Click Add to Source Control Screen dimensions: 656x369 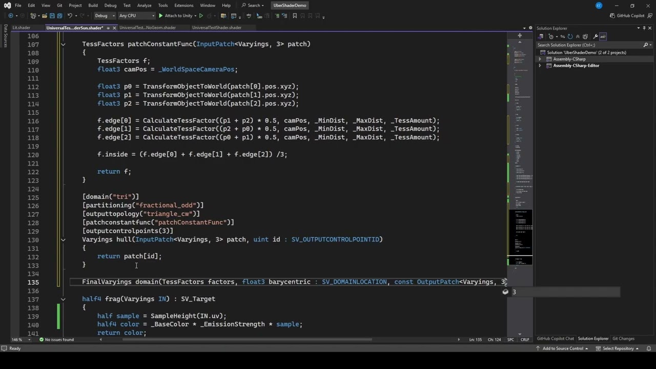click(x=562, y=348)
